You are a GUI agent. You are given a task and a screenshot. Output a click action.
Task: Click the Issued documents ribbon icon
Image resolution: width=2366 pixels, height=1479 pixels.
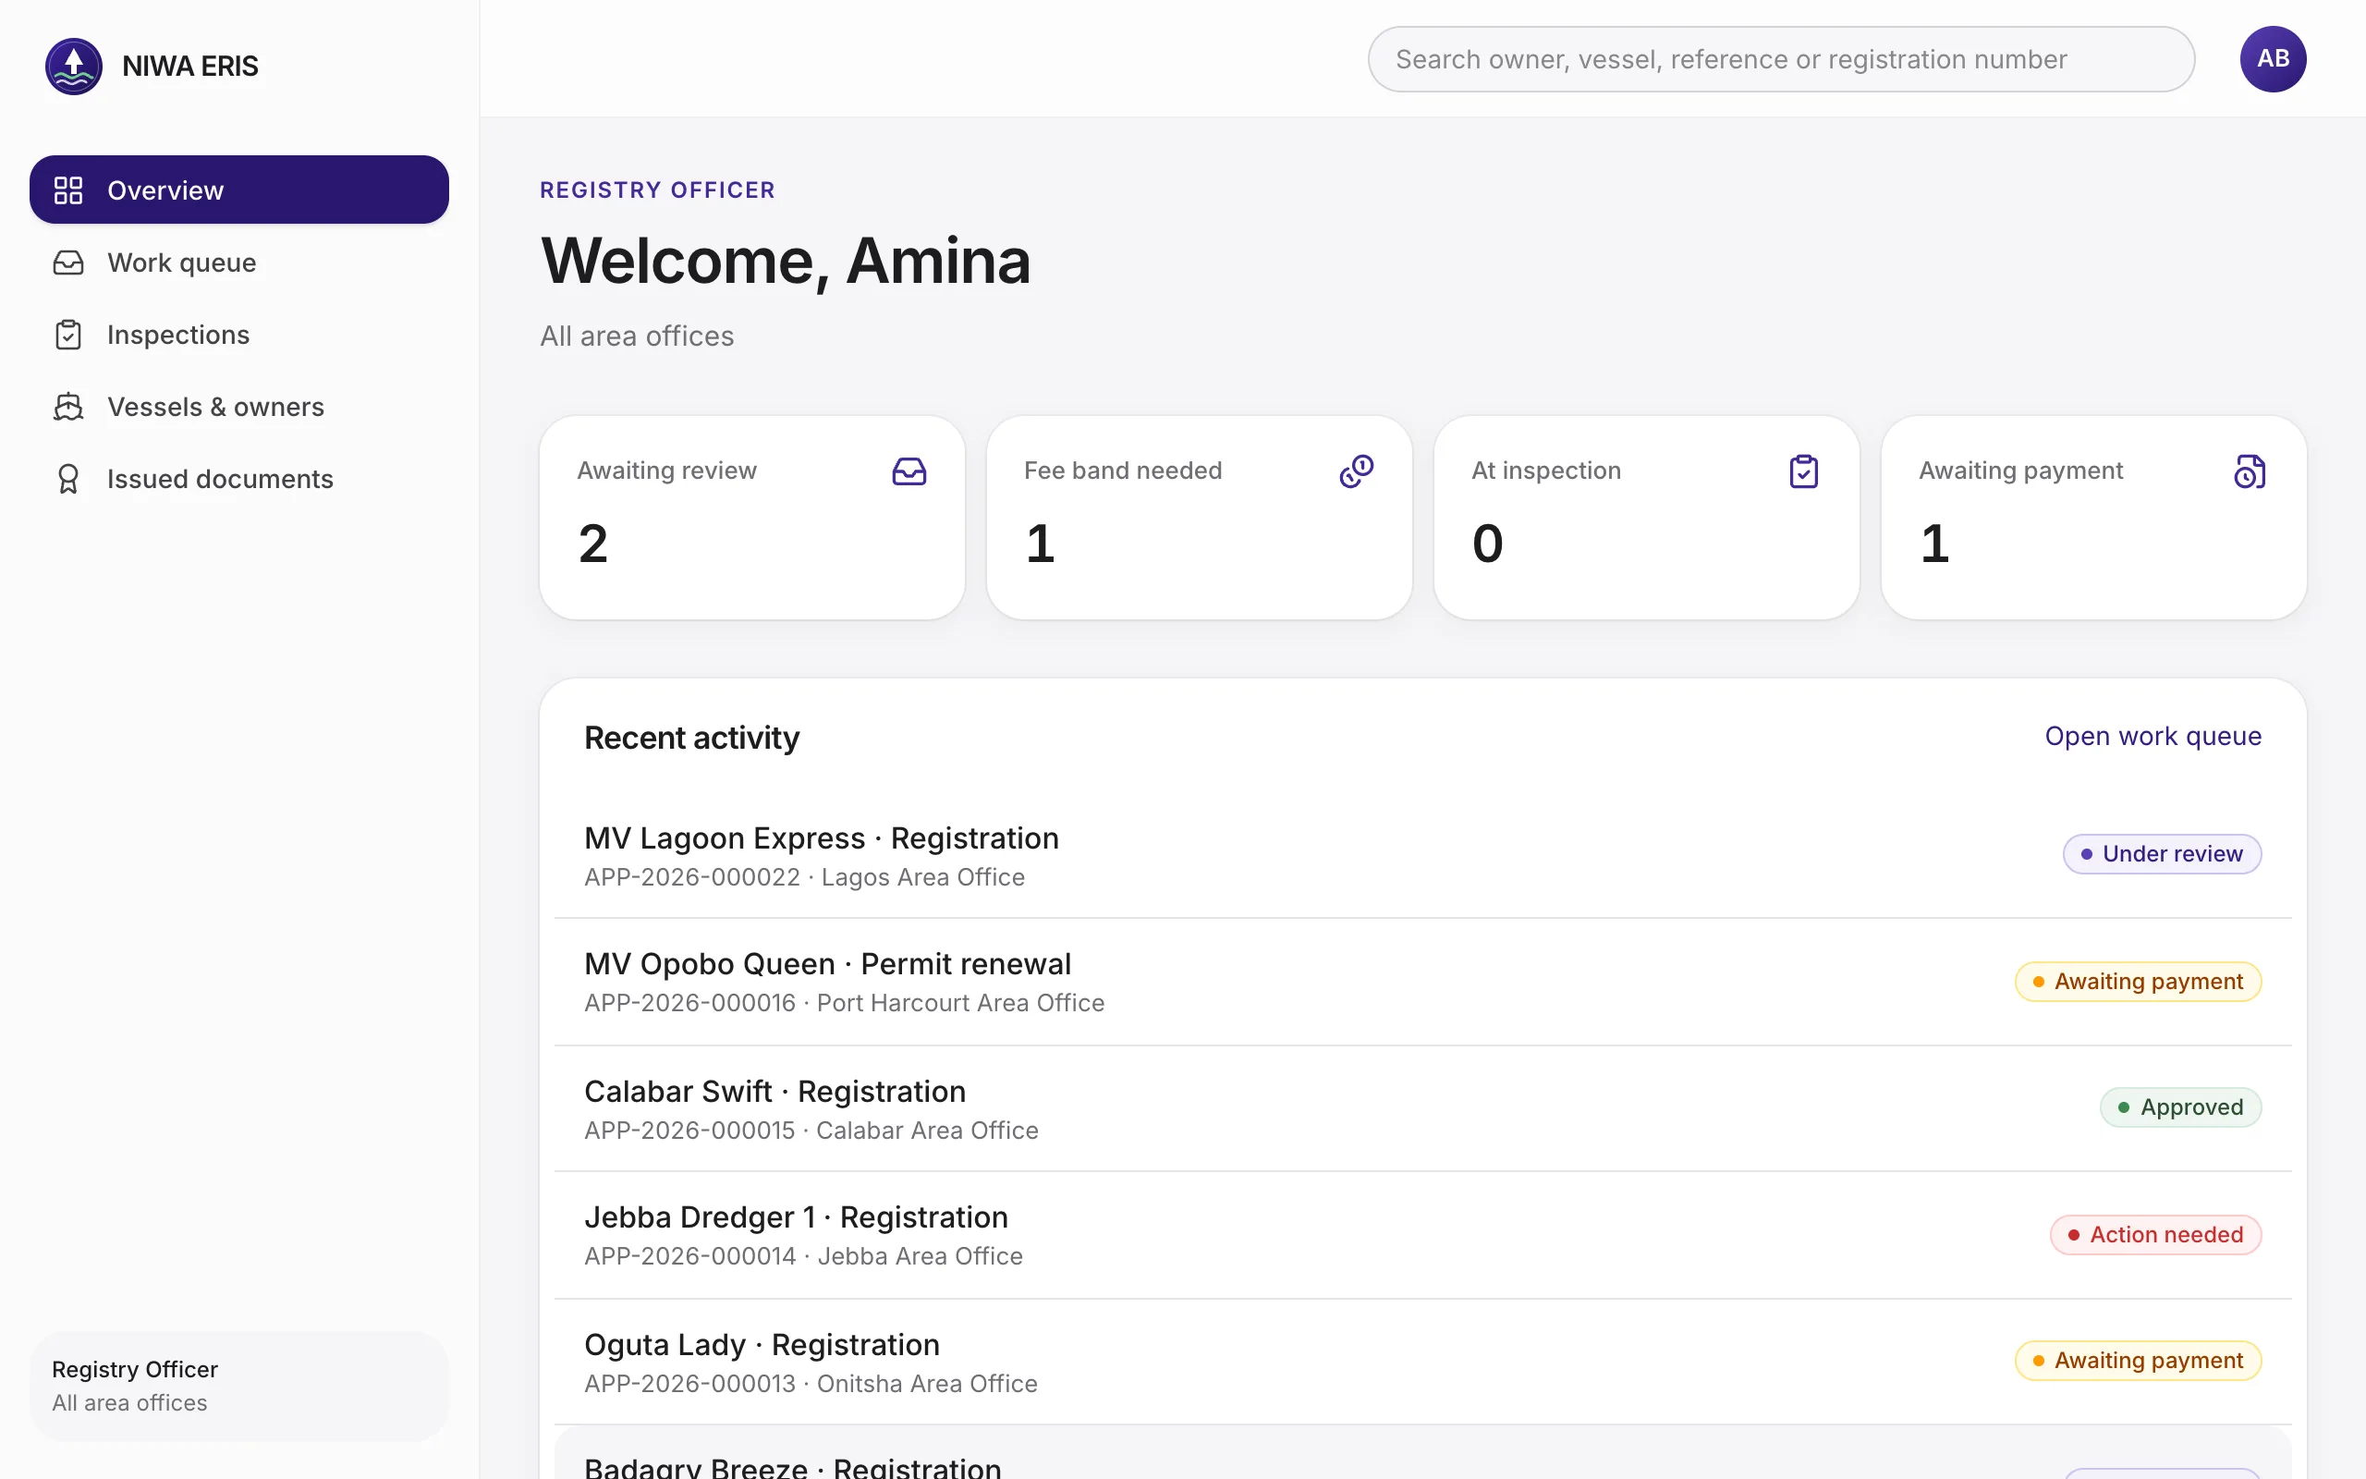click(67, 480)
